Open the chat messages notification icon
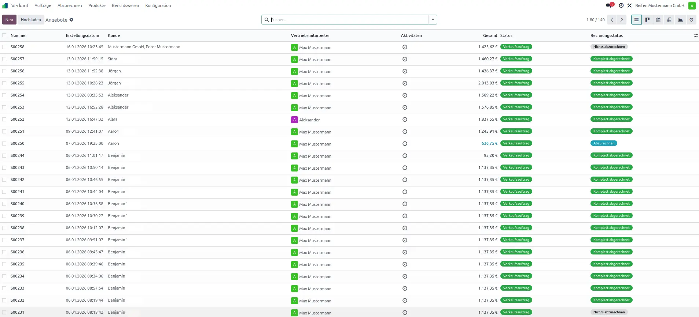This screenshot has height=317, width=699. click(x=609, y=5)
